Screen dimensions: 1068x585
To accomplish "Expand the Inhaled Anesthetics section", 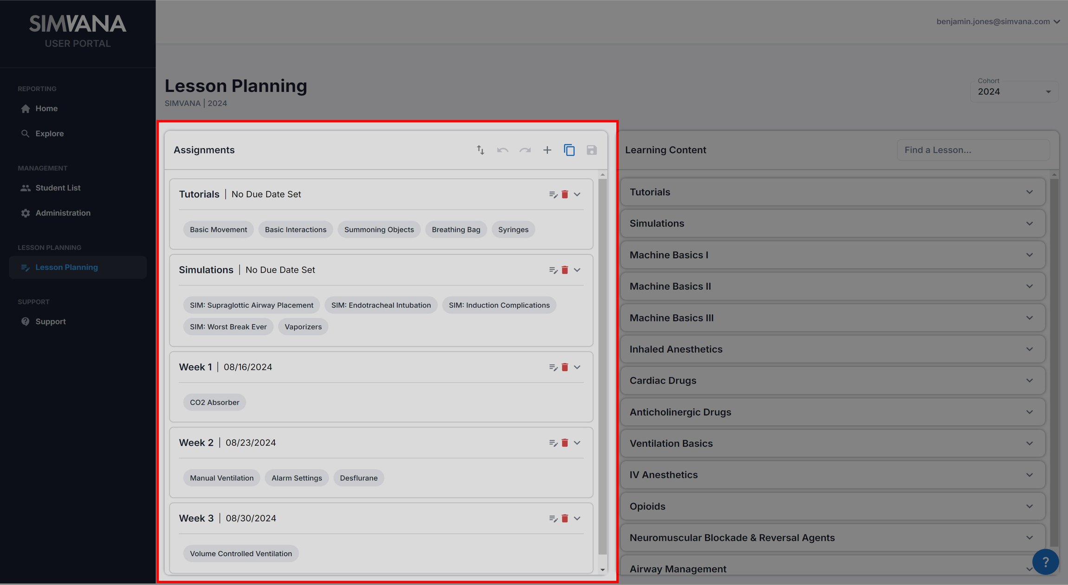I will point(832,349).
